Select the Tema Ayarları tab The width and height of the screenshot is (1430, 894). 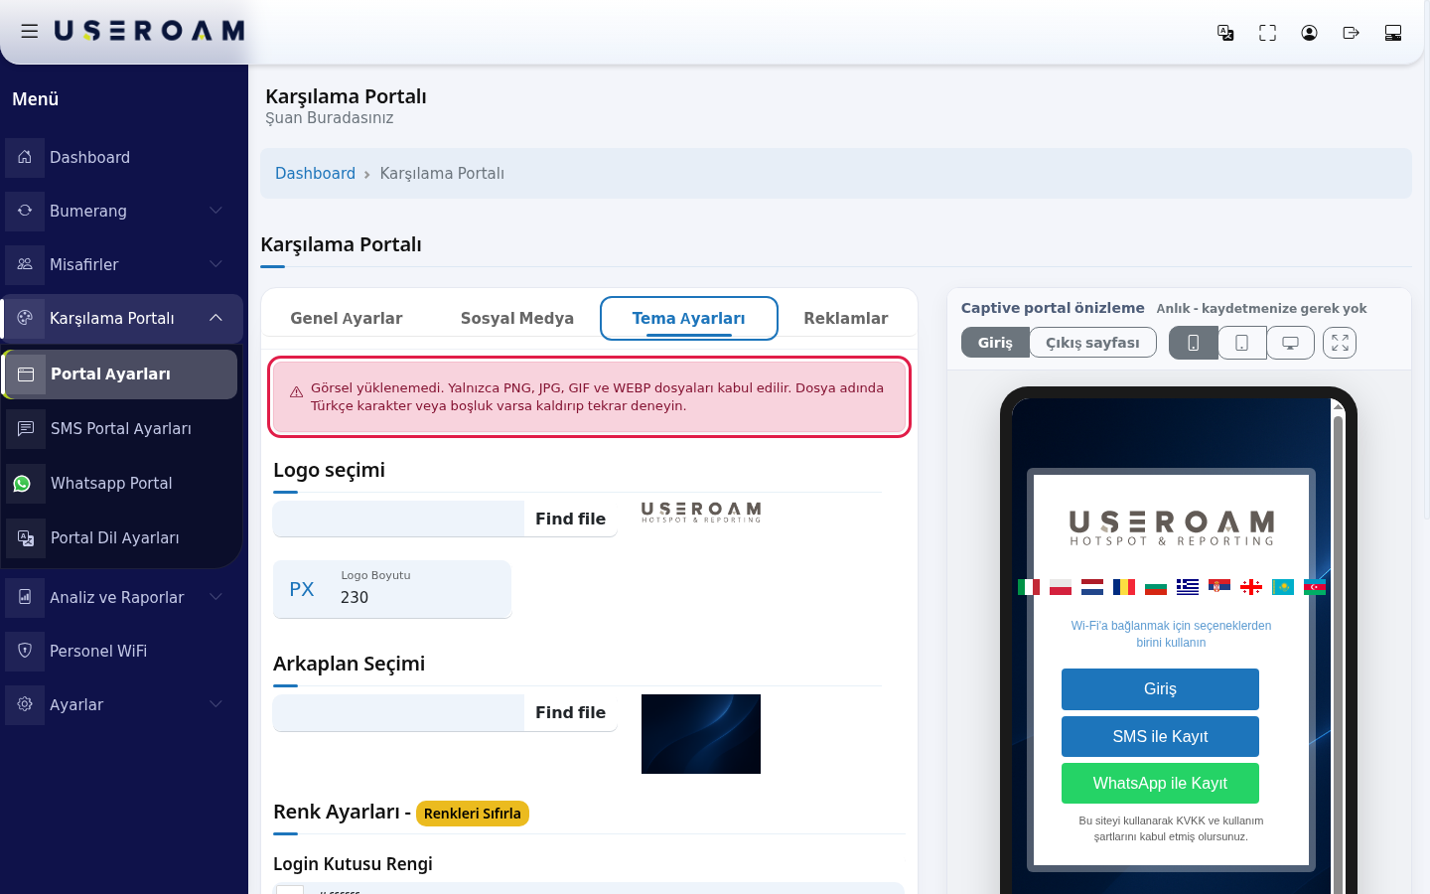(689, 318)
